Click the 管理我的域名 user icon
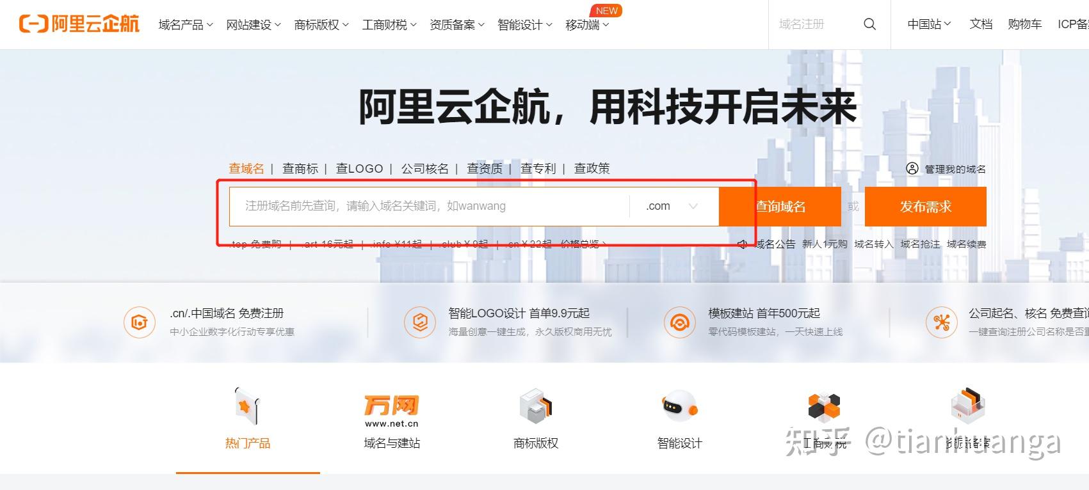Viewport: 1089px width, 490px height. pyautogui.click(x=912, y=169)
